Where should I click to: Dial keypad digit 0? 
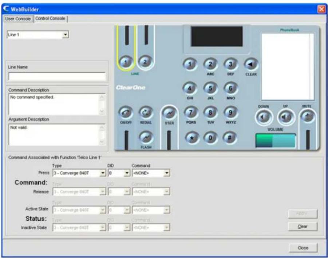[210, 138]
